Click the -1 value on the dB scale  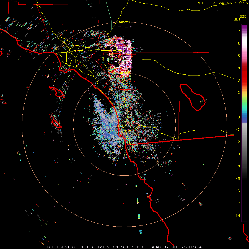[238, 129]
